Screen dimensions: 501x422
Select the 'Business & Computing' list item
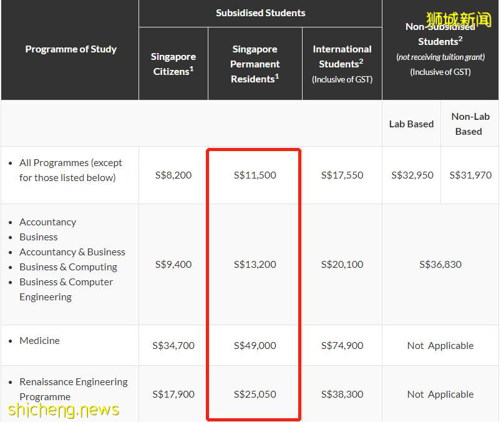(68, 267)
